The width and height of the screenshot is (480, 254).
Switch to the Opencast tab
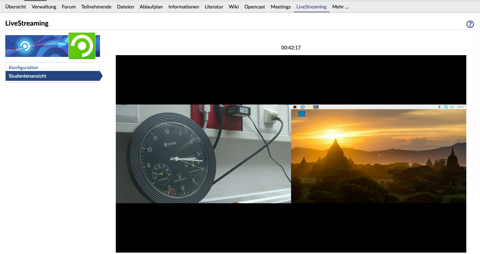pyautogui.click(x=255, y=7)
